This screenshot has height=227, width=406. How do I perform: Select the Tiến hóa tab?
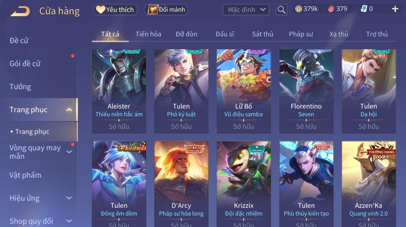[148, 34]
